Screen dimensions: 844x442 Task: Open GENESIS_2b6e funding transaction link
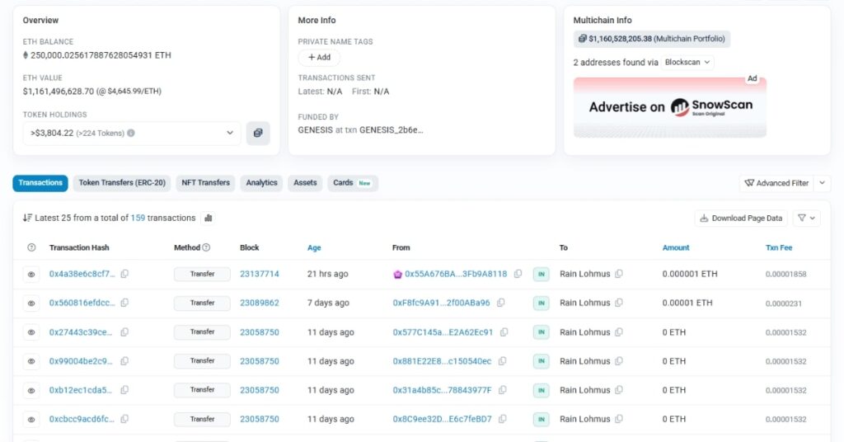point(392,129)
